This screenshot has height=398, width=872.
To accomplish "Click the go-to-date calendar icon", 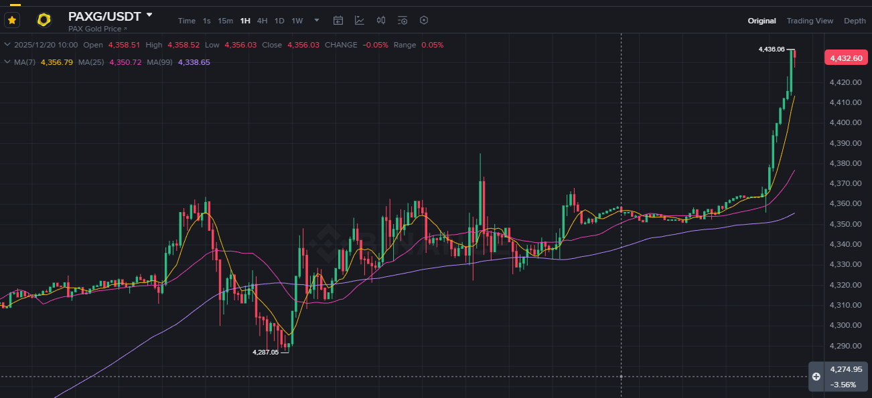I will [338, 21].
